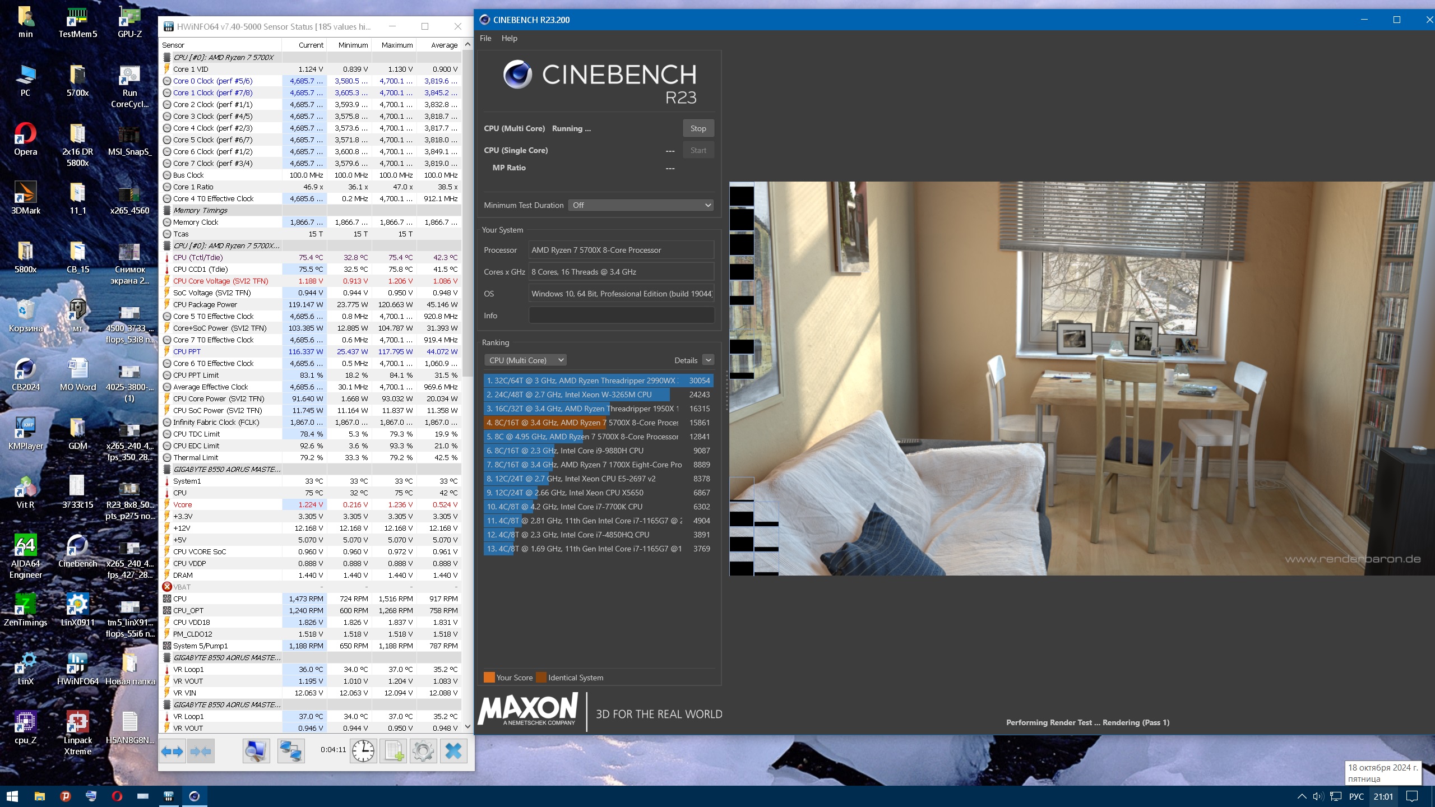This screenshot has width=1435, height=807.
Task: Open the CPU (Multi Core) ranking dropdown
Action: point(525,360)
